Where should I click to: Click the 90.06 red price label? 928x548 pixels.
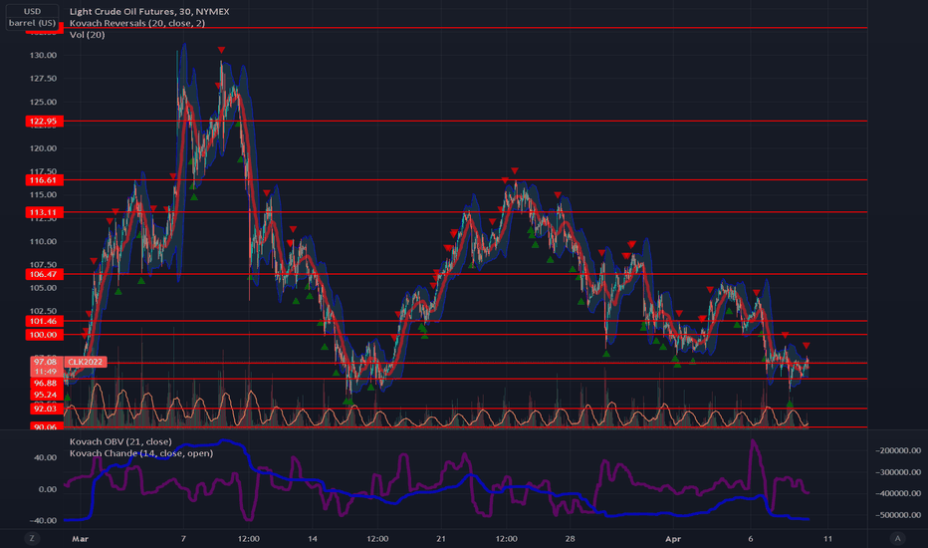46,426
